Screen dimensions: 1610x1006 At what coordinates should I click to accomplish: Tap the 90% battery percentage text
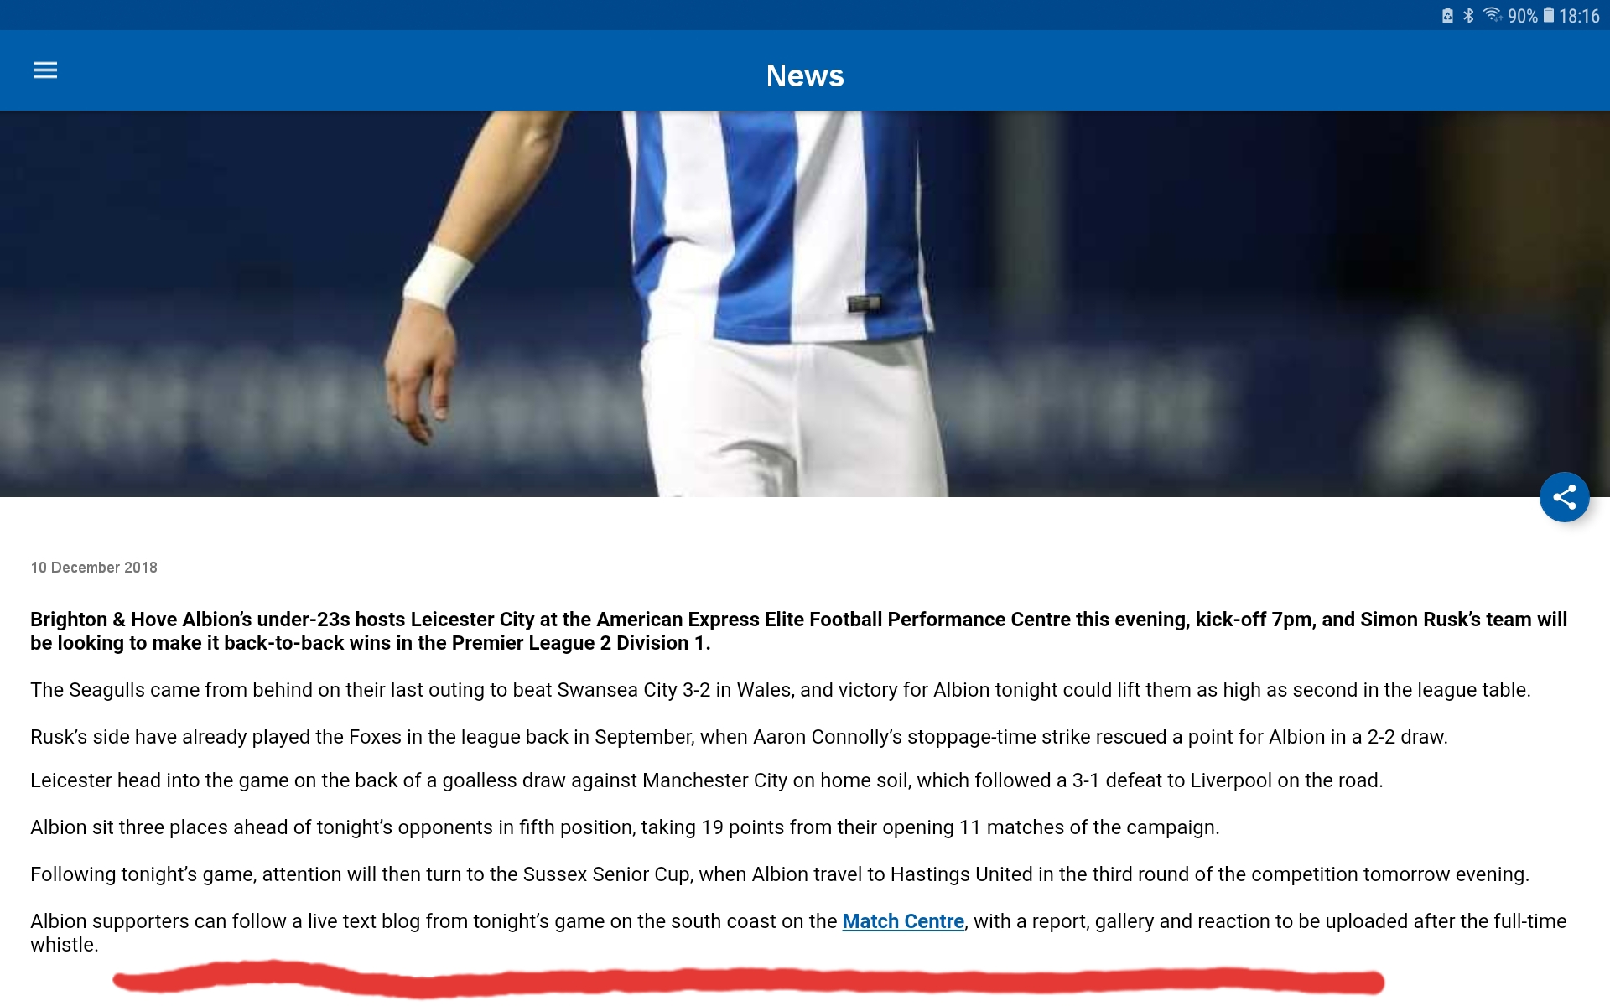point(1523,16)
